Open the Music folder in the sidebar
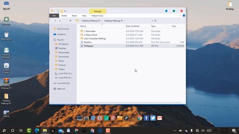This screenshot has width=239, height=134. pyautogui.click(x=59, y=61)
